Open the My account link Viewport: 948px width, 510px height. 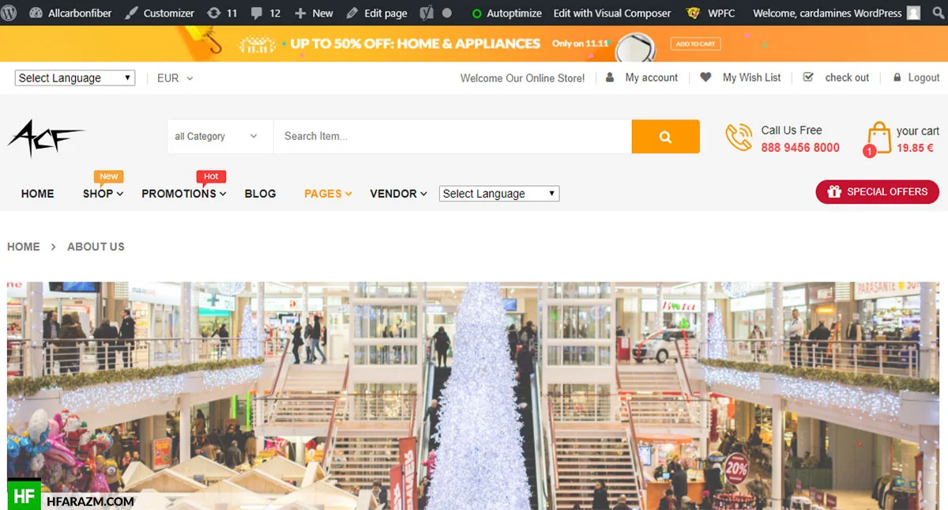[x=652, y=77]
